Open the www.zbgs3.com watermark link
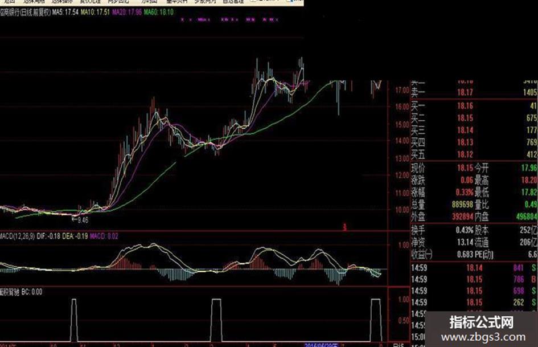 tap(483, 337)
